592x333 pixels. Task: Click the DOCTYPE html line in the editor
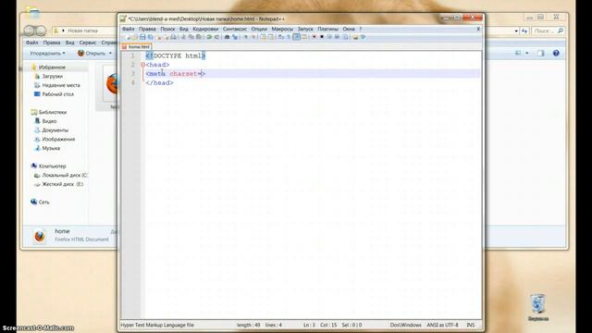(176, 55)
